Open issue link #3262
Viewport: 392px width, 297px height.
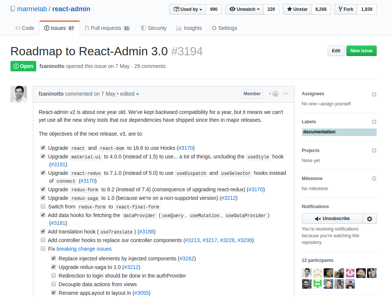click(x=187, y=259)
